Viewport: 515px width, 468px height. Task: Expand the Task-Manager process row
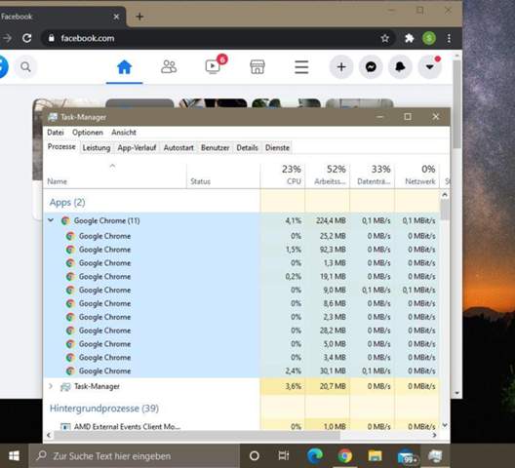click(51, 386)
